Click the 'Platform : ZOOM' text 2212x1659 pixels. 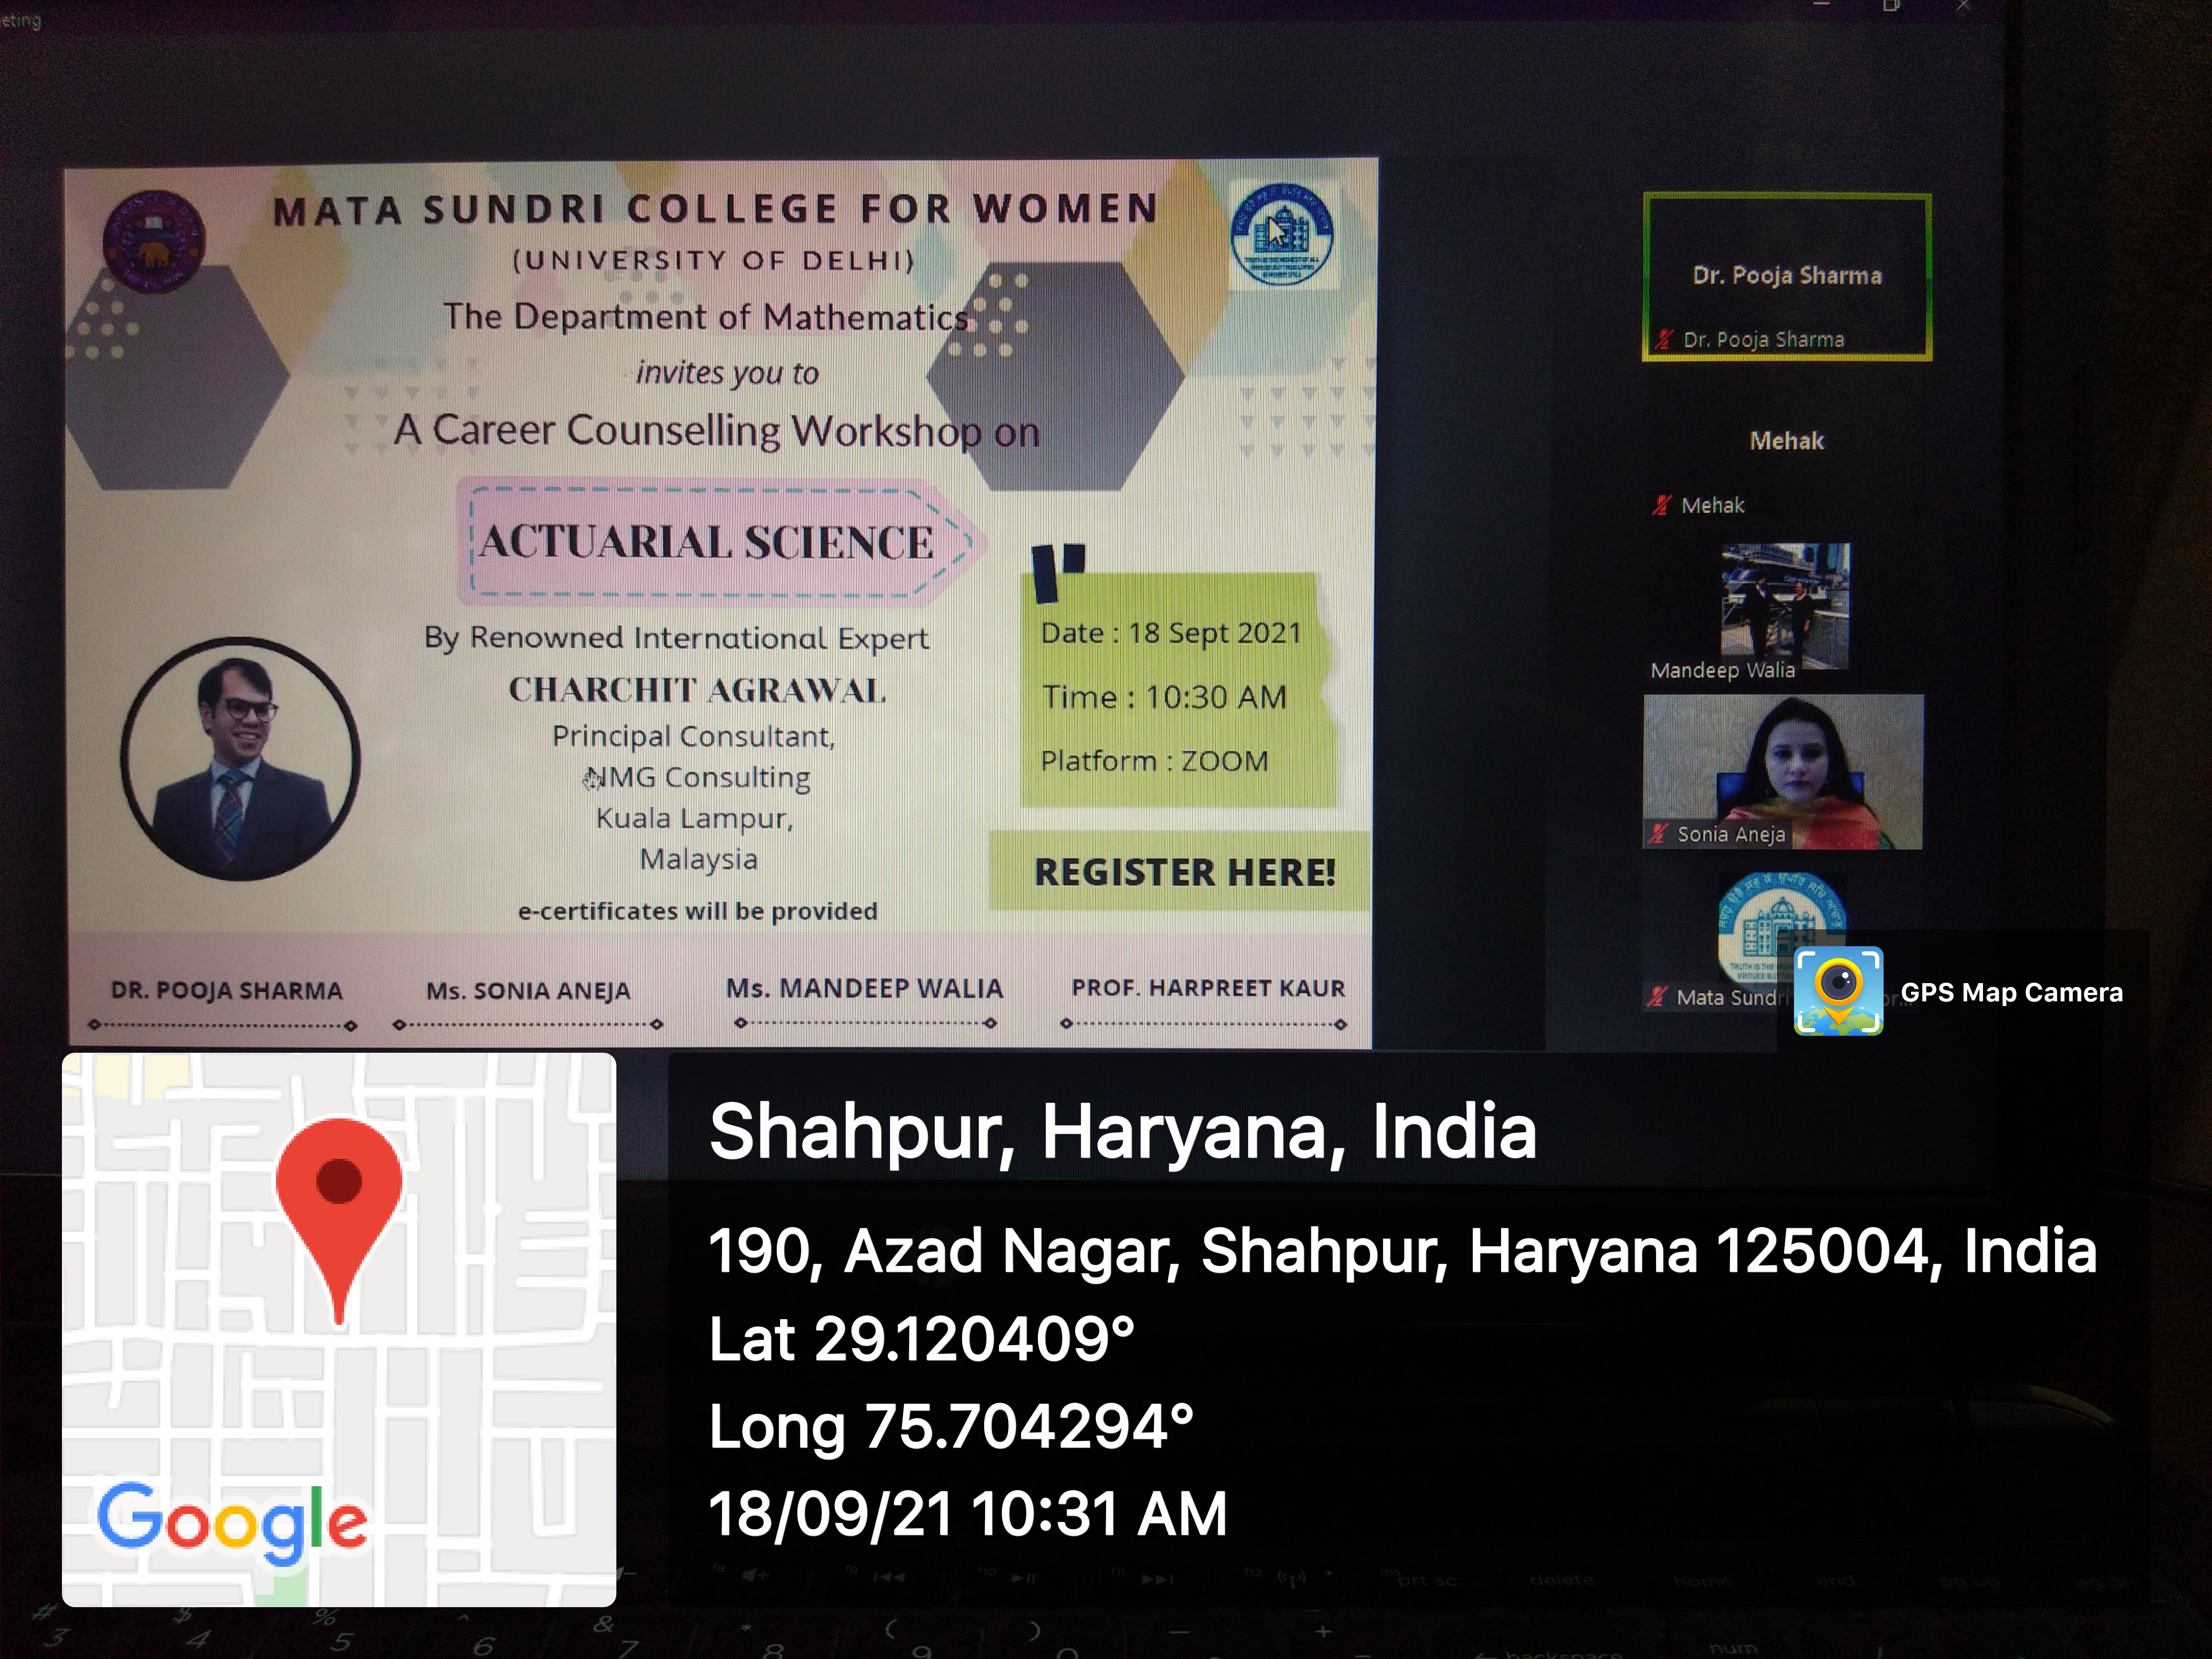[x=1154, y=761]
